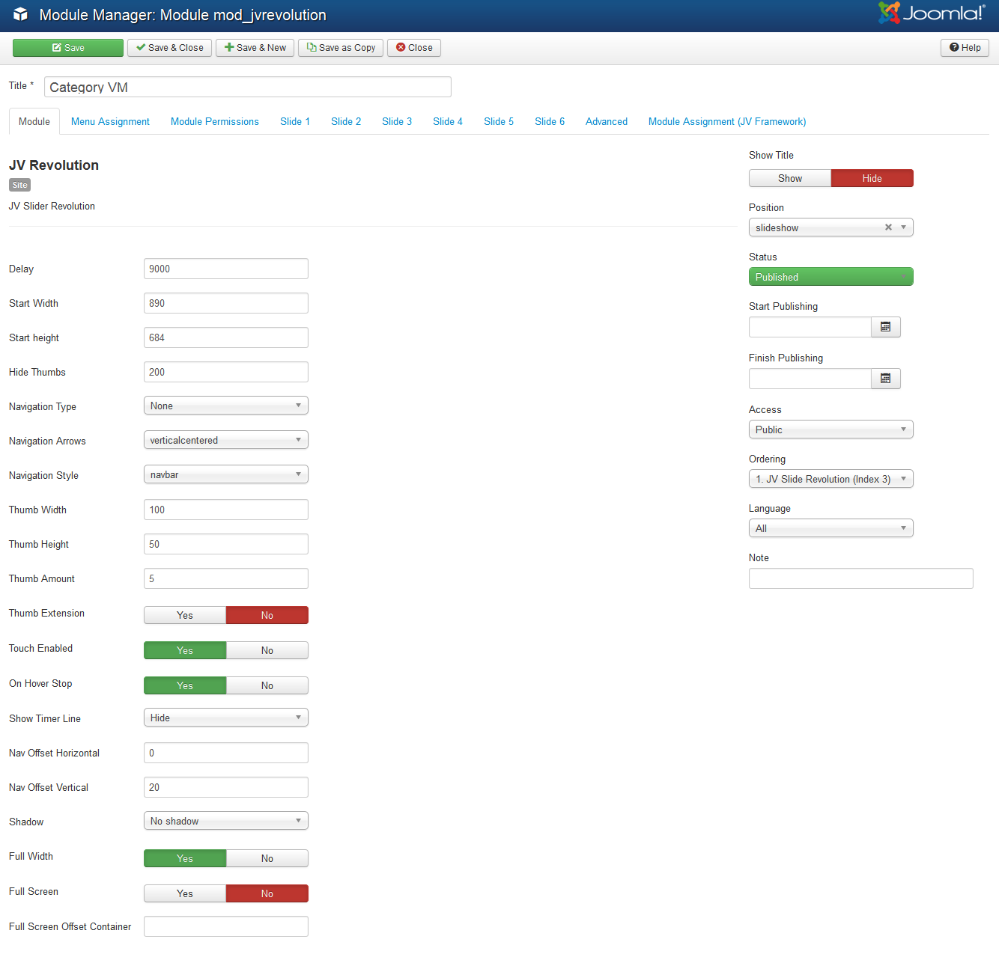
Task: Click Full Screen Offset Container field
Action: click(x=226, y=926)
